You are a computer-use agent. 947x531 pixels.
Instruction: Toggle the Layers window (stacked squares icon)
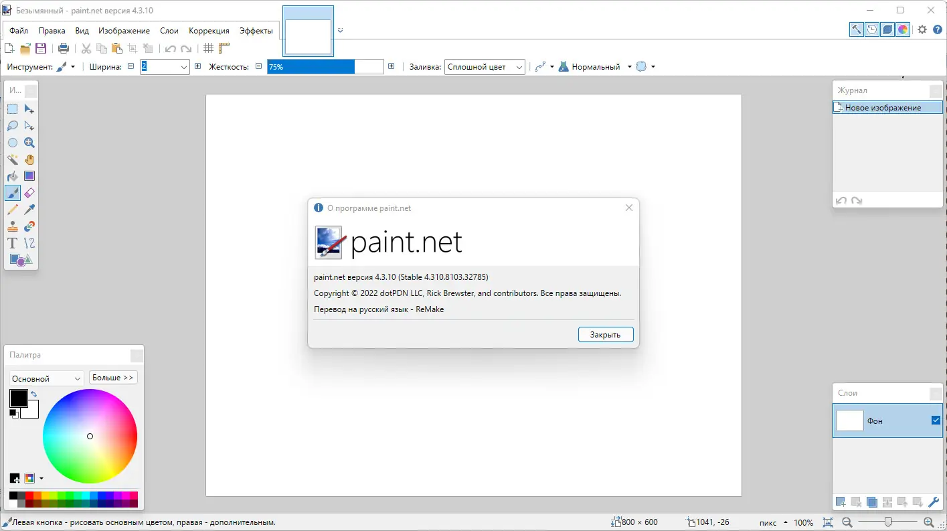point(887,29)
